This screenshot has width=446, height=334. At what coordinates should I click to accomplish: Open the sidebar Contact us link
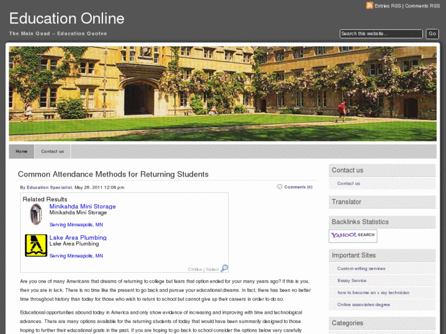point(348,184)
